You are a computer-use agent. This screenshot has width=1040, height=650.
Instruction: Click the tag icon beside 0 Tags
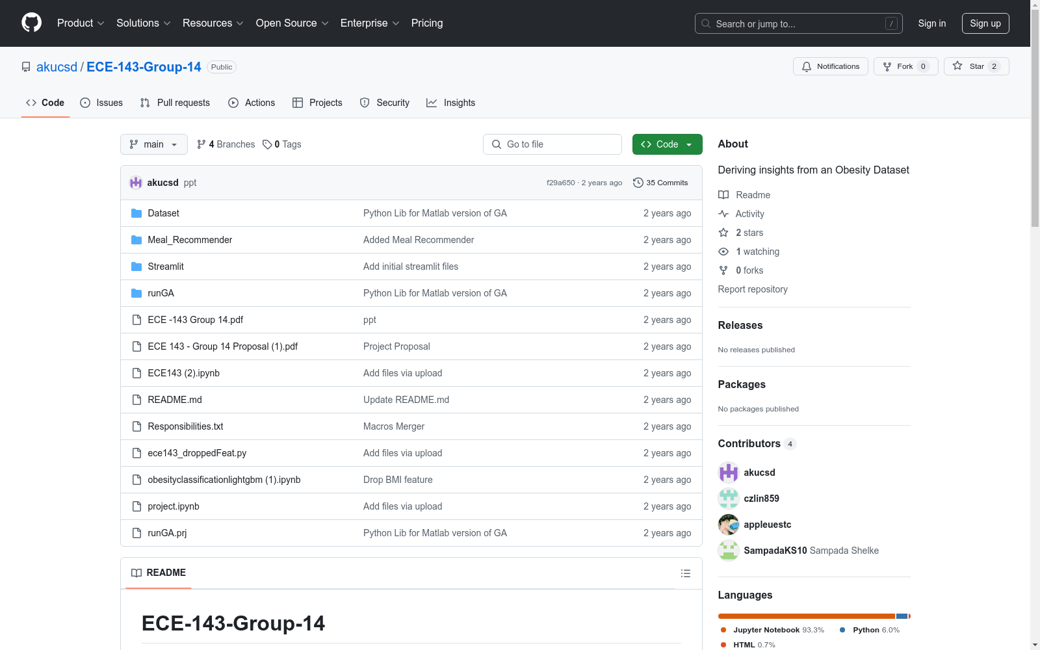tap(267, 144)
